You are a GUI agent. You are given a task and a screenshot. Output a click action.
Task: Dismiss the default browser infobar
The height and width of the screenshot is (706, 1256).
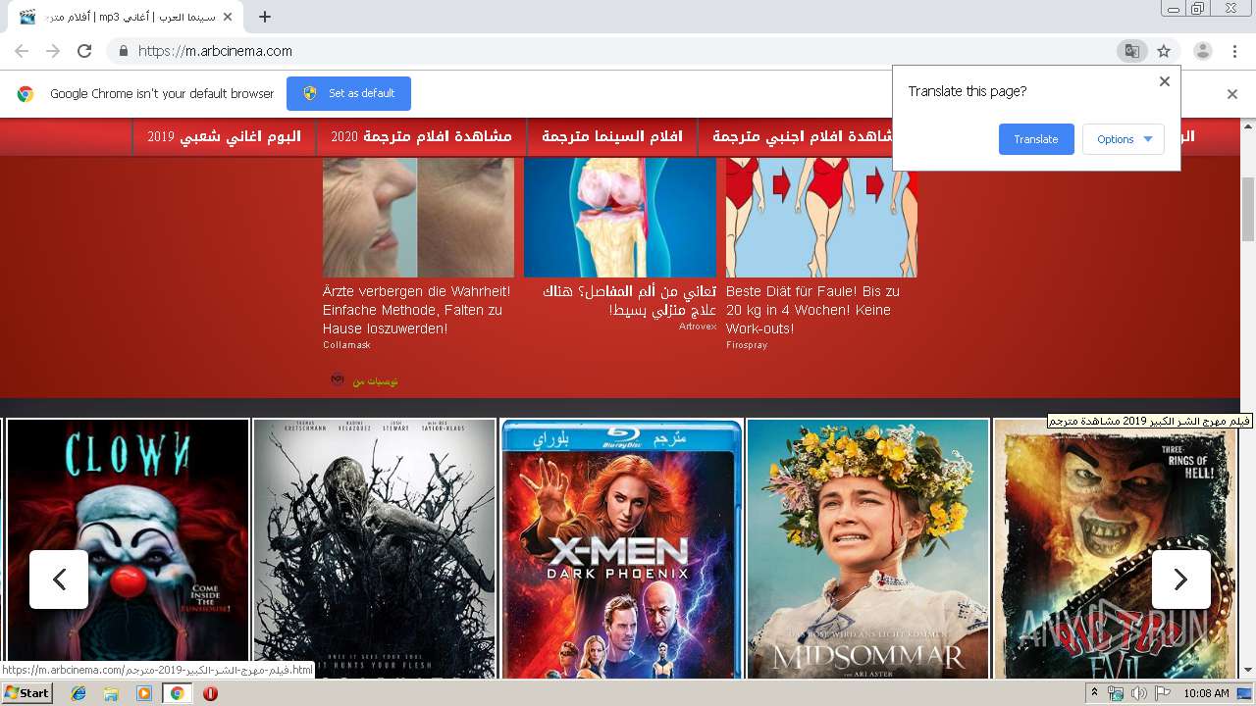click(1232, 94)
